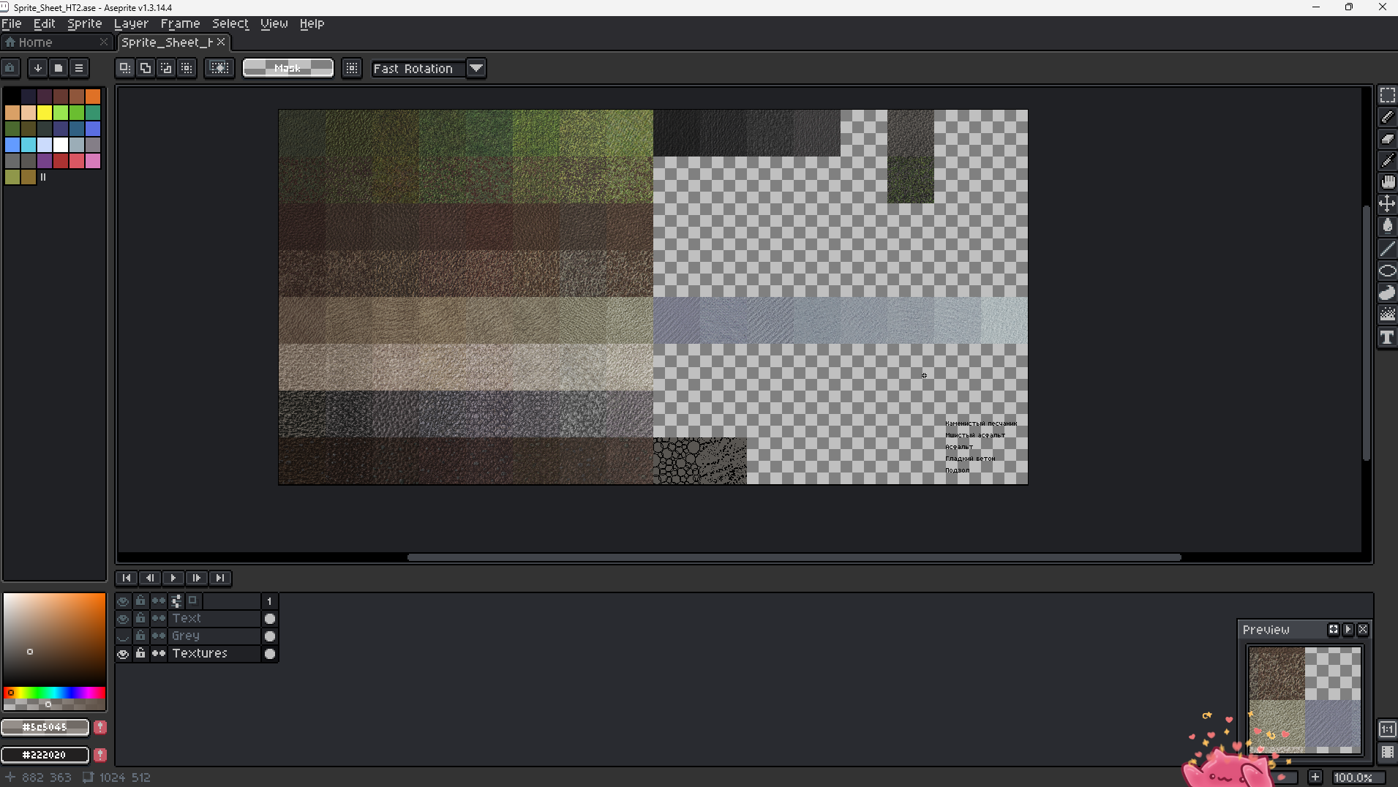Edit the #5c5045 foreground color field
The height and width of the screenshot is (787, 1398).
[x=45, y=727]
